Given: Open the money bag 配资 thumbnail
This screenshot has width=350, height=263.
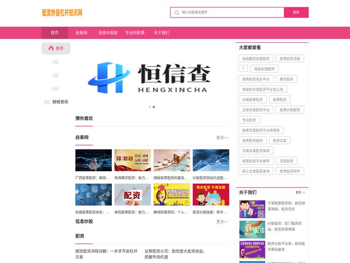Looking at the screenshot, I should (x=252, y=229).
